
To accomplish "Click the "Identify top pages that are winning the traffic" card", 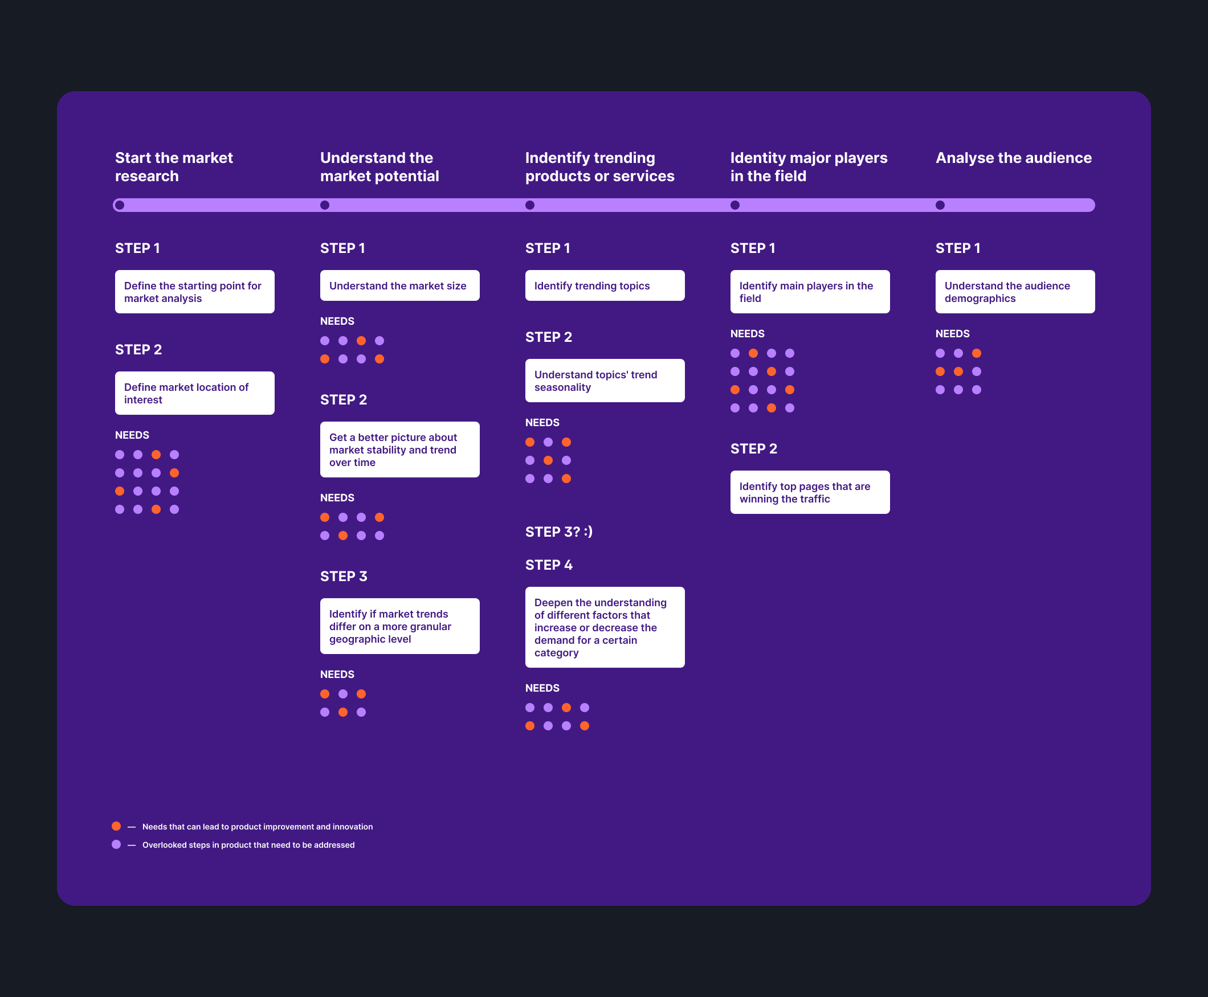I will click(x=809, y=492).
